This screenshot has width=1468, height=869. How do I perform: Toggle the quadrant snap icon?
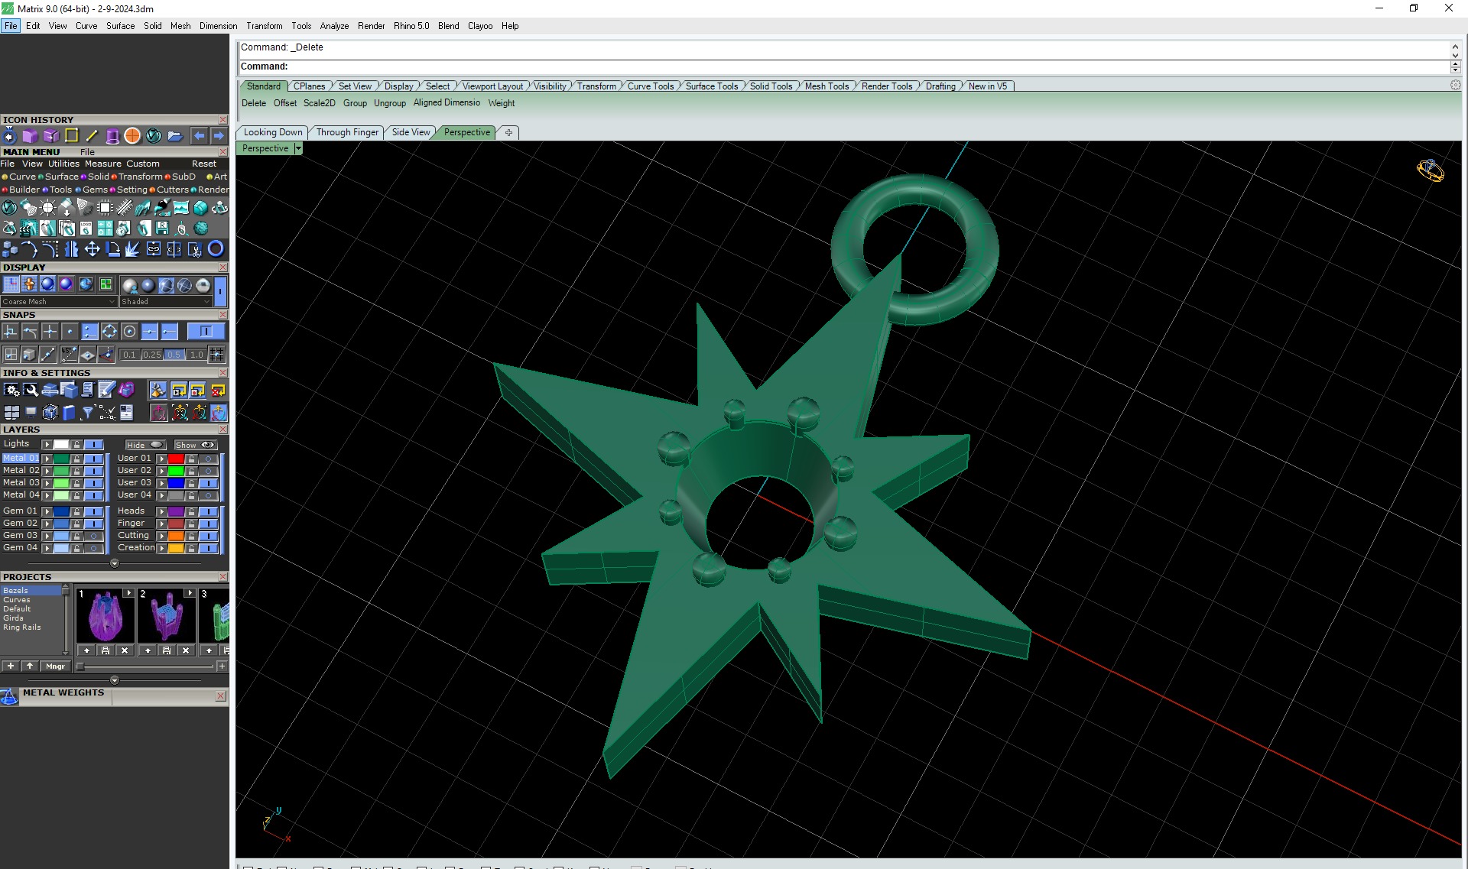109,332
